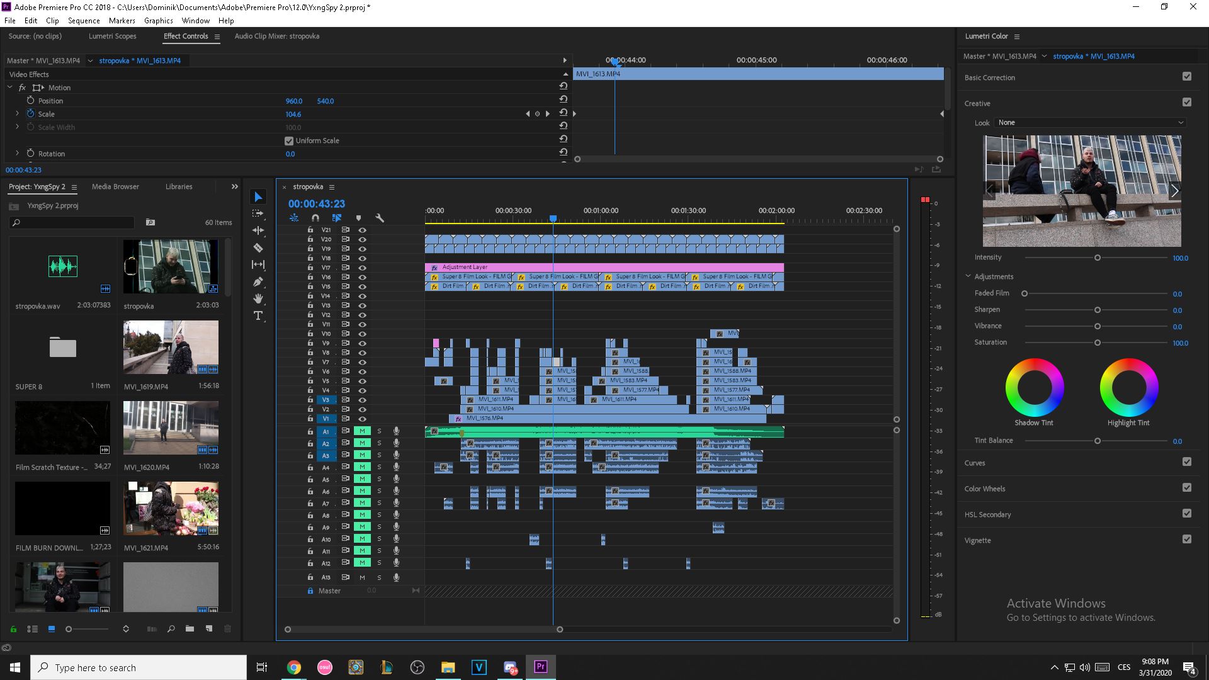Click the Position X value 960.0
This screenshot has height=680, width=1209.
pyautogui.click(x=294, y=101)
